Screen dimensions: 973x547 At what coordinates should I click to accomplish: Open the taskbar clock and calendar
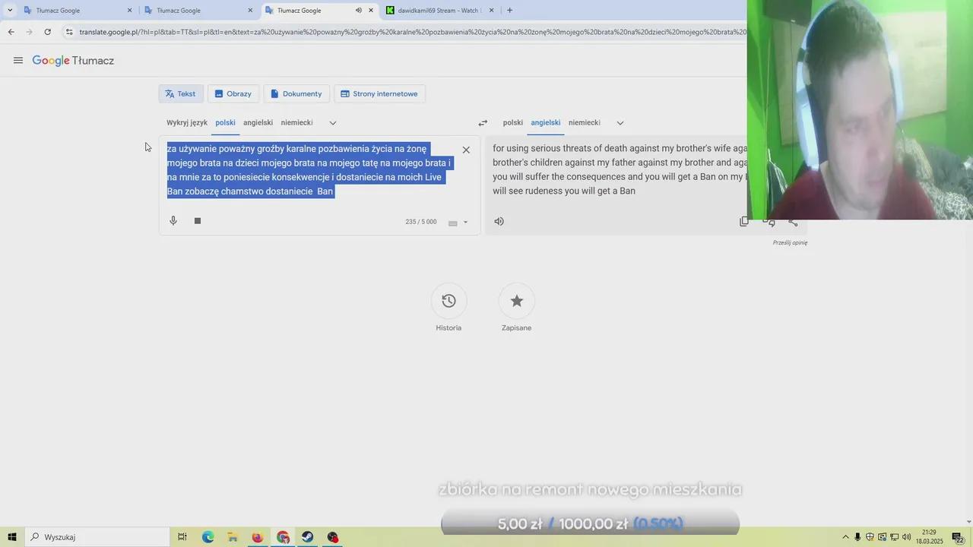929,537
